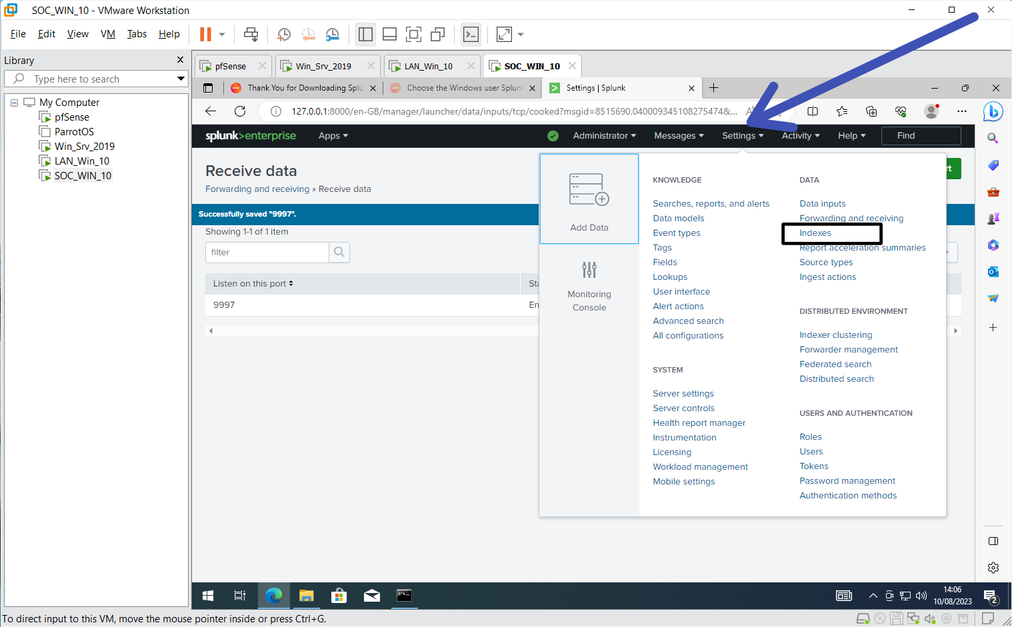Image resolution: width=1012 pixels, height=627 pixels.
Task: Select ParrotOS in library tree
Action: [74, 132]
